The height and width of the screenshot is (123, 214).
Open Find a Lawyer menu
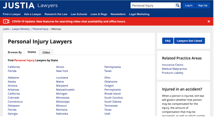click(x=12, y=14)
